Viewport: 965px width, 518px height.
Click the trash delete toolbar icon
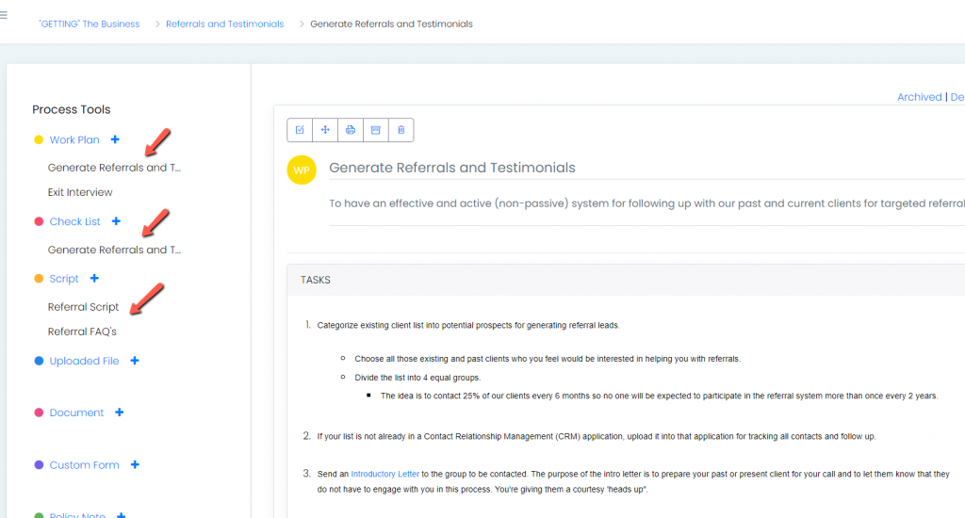pyautogui.click(x=401, y=130)
